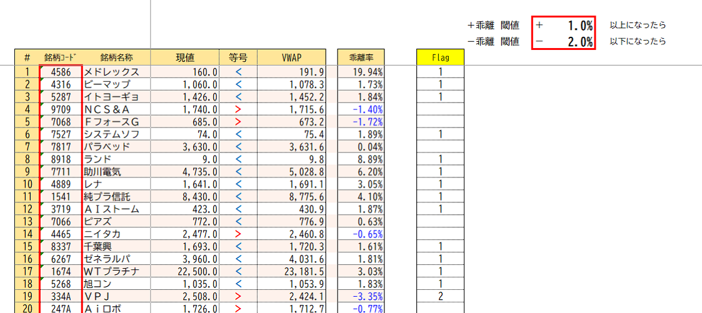Select the VWAP column header

(x=291, y=57)
